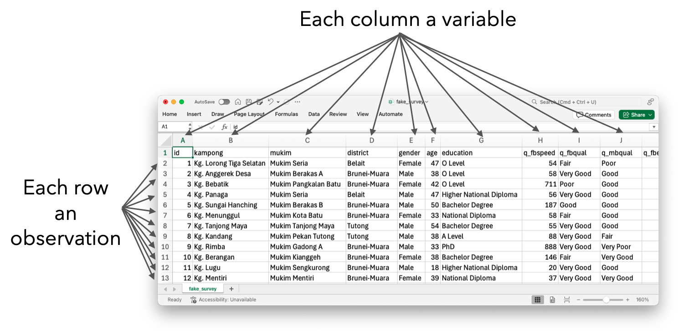Expand the formula bar with the arrow
The image size is (678, 336).
coord(654,127)
